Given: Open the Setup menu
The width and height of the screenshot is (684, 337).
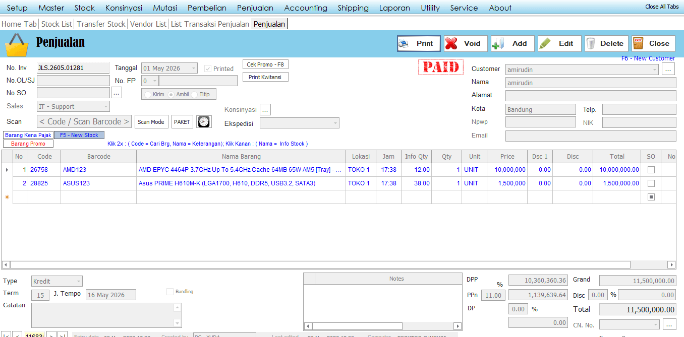Looking at the screenshot, I should [x=17, y=8].
